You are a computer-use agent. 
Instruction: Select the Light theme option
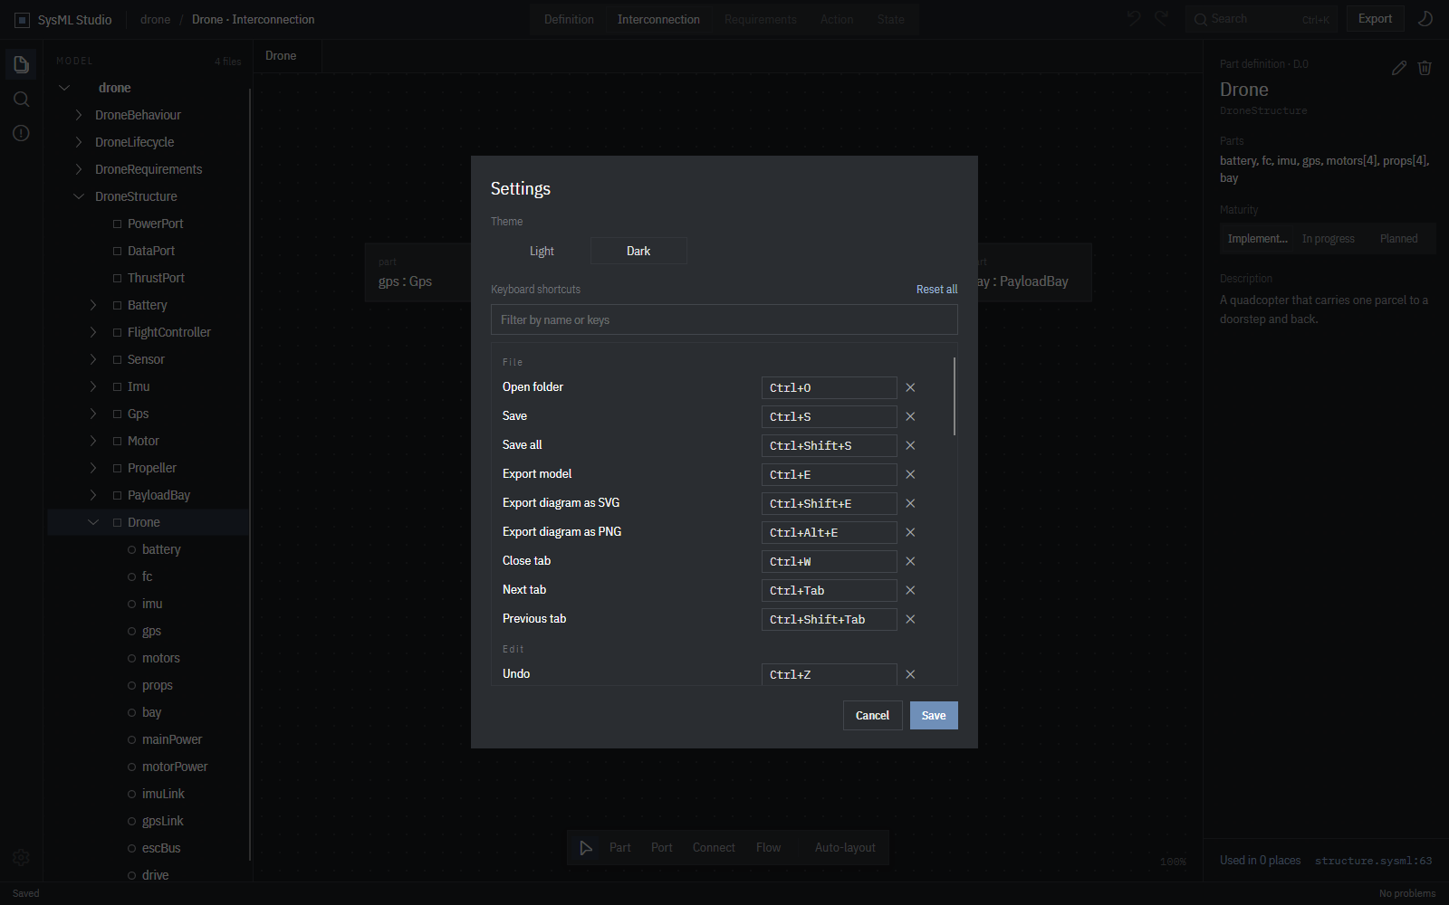(542, 251)
